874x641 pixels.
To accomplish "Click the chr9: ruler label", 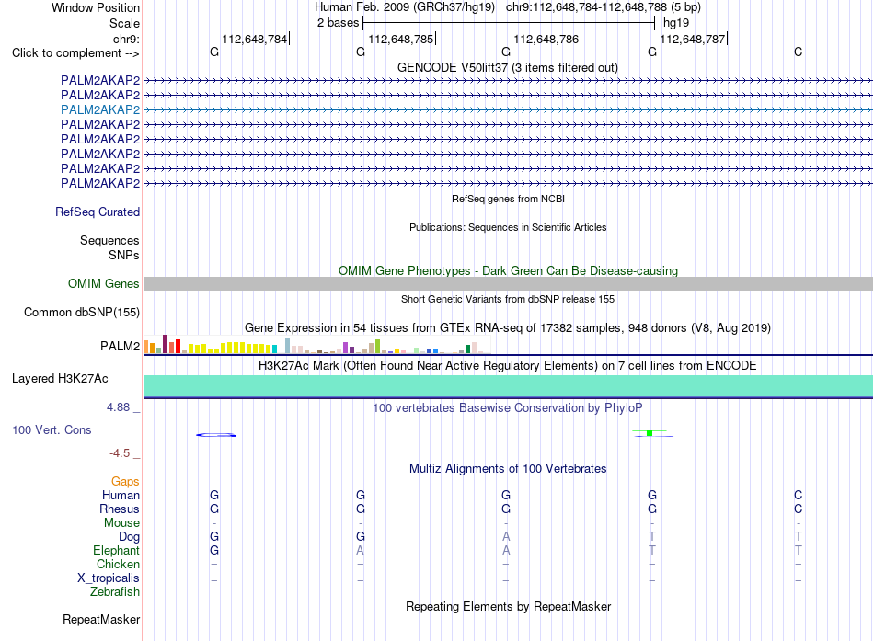I will (126, 39).
